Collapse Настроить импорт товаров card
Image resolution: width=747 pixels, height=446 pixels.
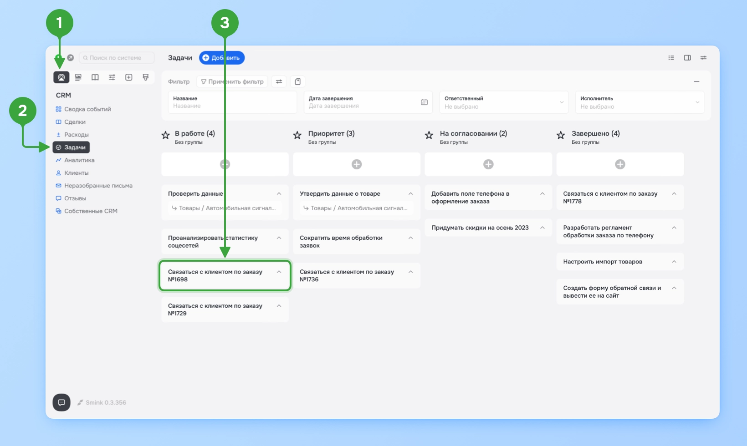[674, 262]
